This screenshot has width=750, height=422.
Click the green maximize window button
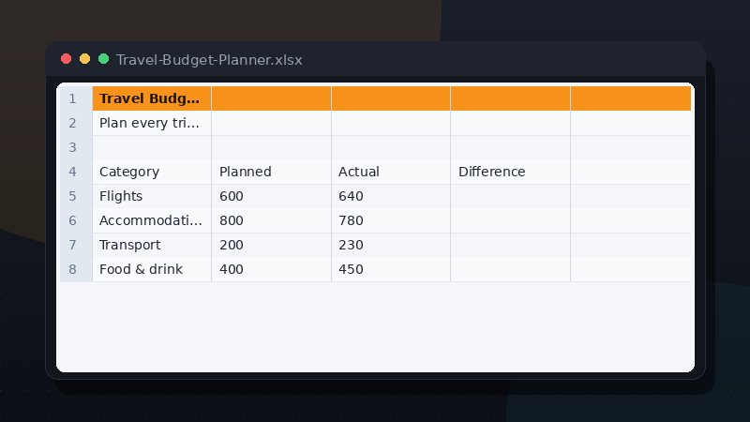click(103, 59)
